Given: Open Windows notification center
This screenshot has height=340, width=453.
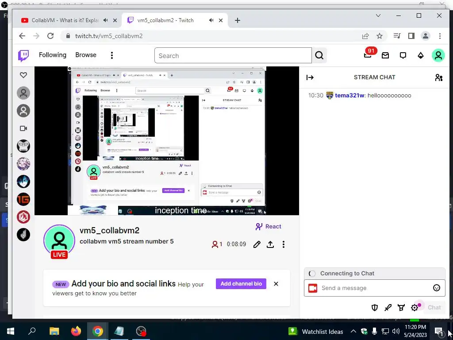Looking at the screenshot, I should (439, 331).
